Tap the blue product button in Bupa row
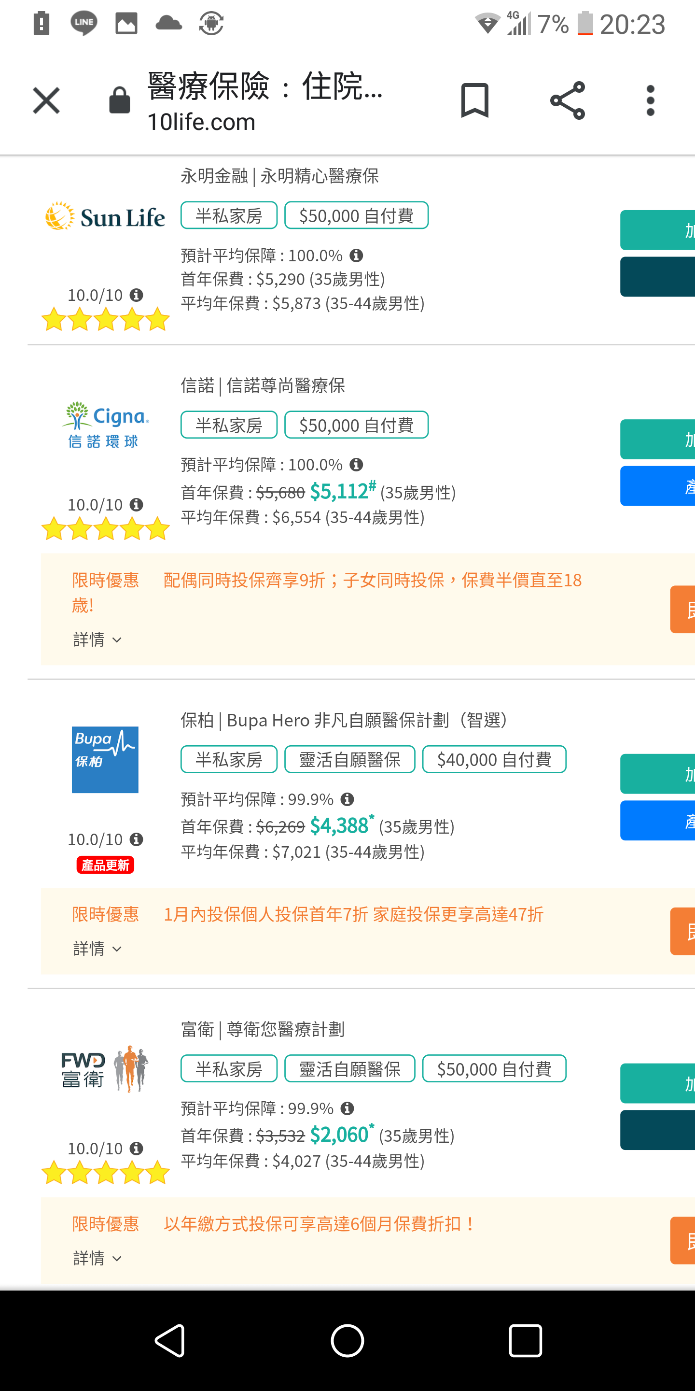 point(658,821)
